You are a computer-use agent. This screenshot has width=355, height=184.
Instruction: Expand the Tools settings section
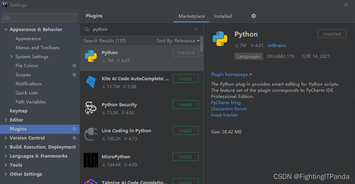[x=6, y=165]
